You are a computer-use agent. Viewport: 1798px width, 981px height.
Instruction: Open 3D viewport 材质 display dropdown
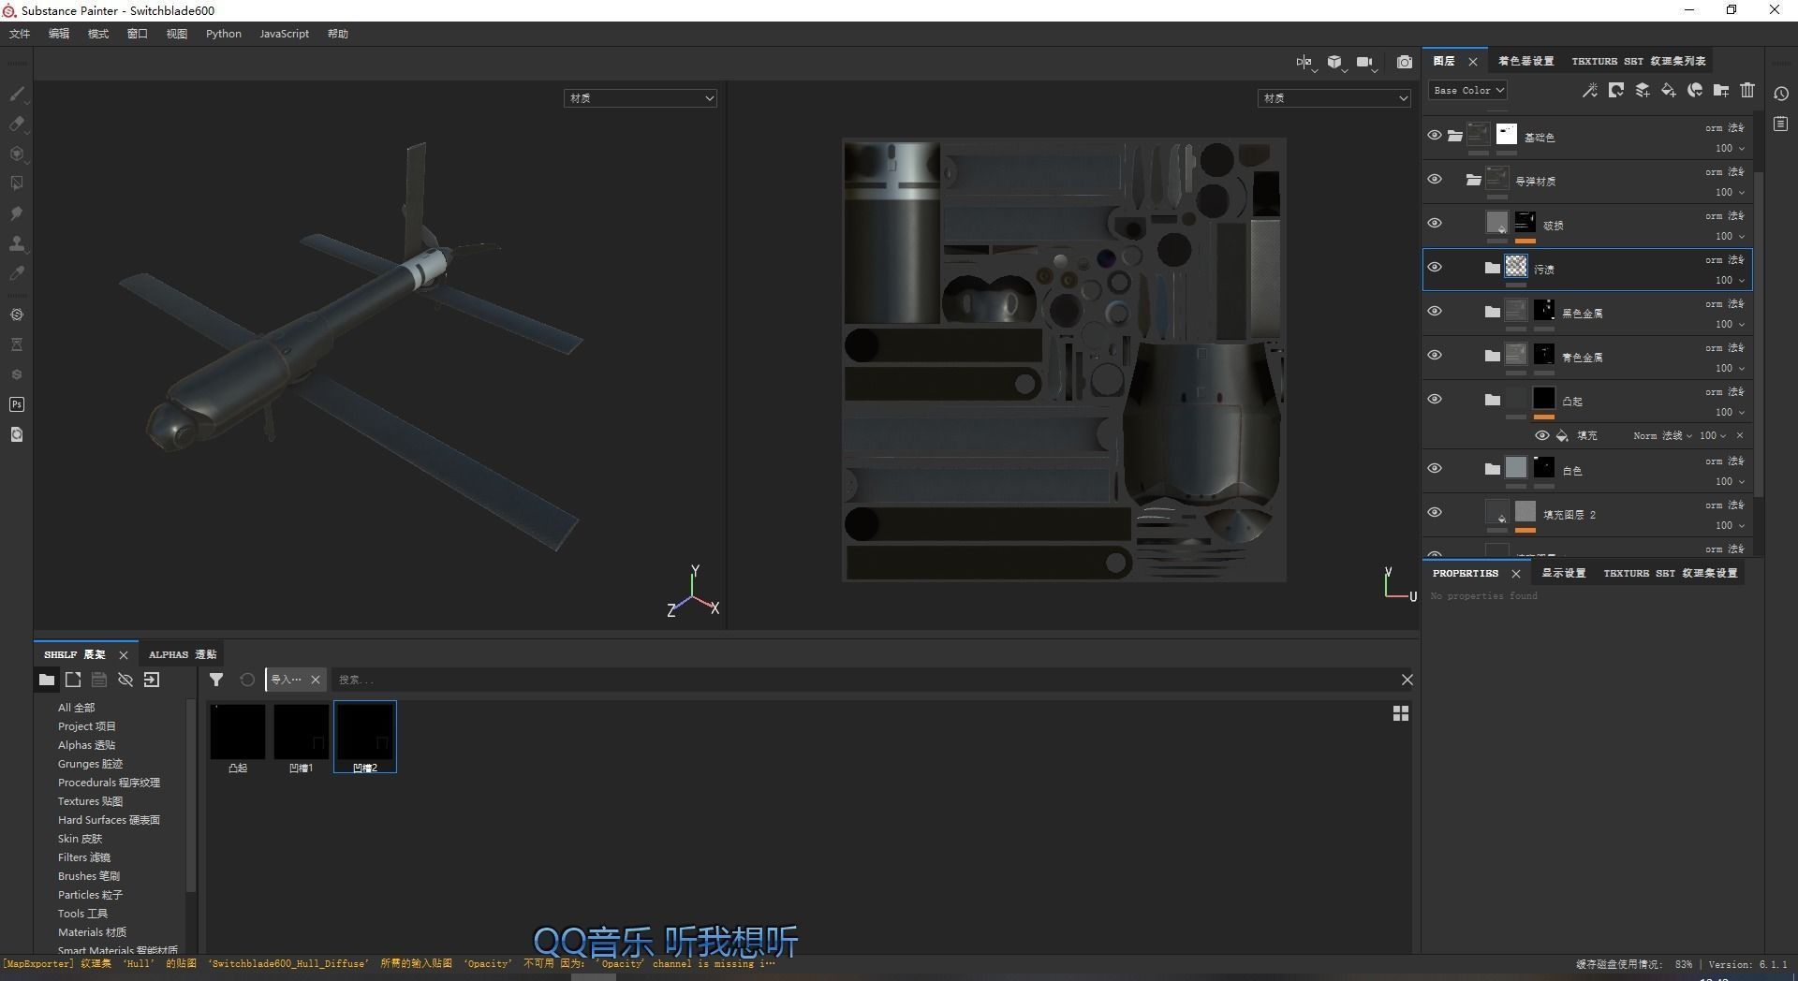click(641, 98)
